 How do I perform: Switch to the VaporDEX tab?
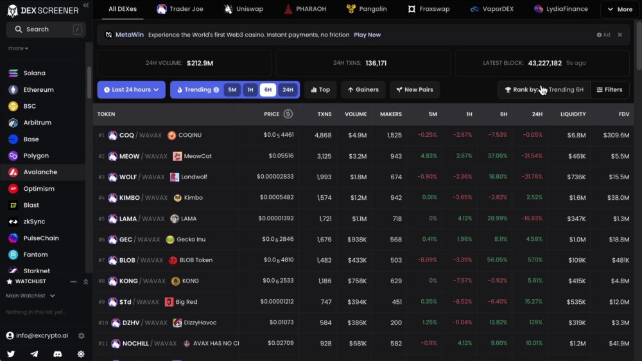(492, 9)
